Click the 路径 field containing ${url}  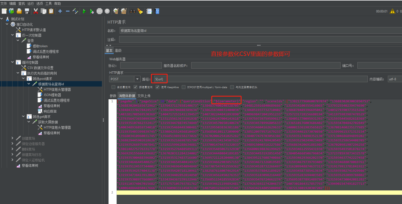pos(260,79)
